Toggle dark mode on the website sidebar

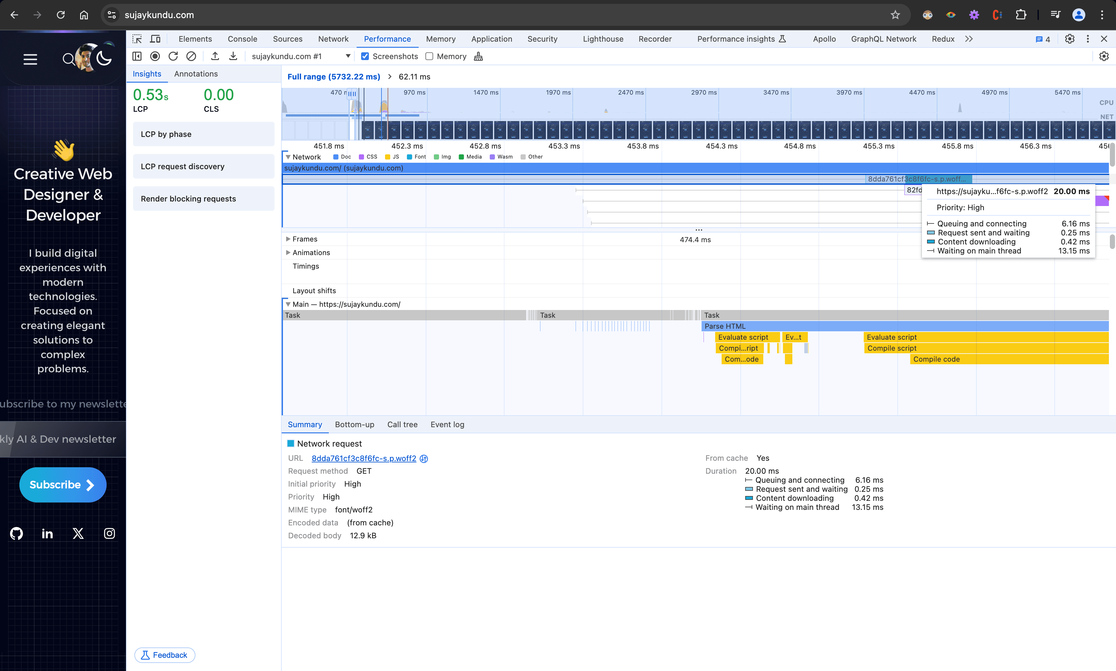[x=104, y=58]
